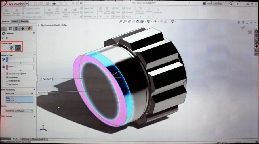259x144 pixels.
Task: Click the Extruded Cut ribbon button
Action: pyautogui.click(x=49, y=11)
